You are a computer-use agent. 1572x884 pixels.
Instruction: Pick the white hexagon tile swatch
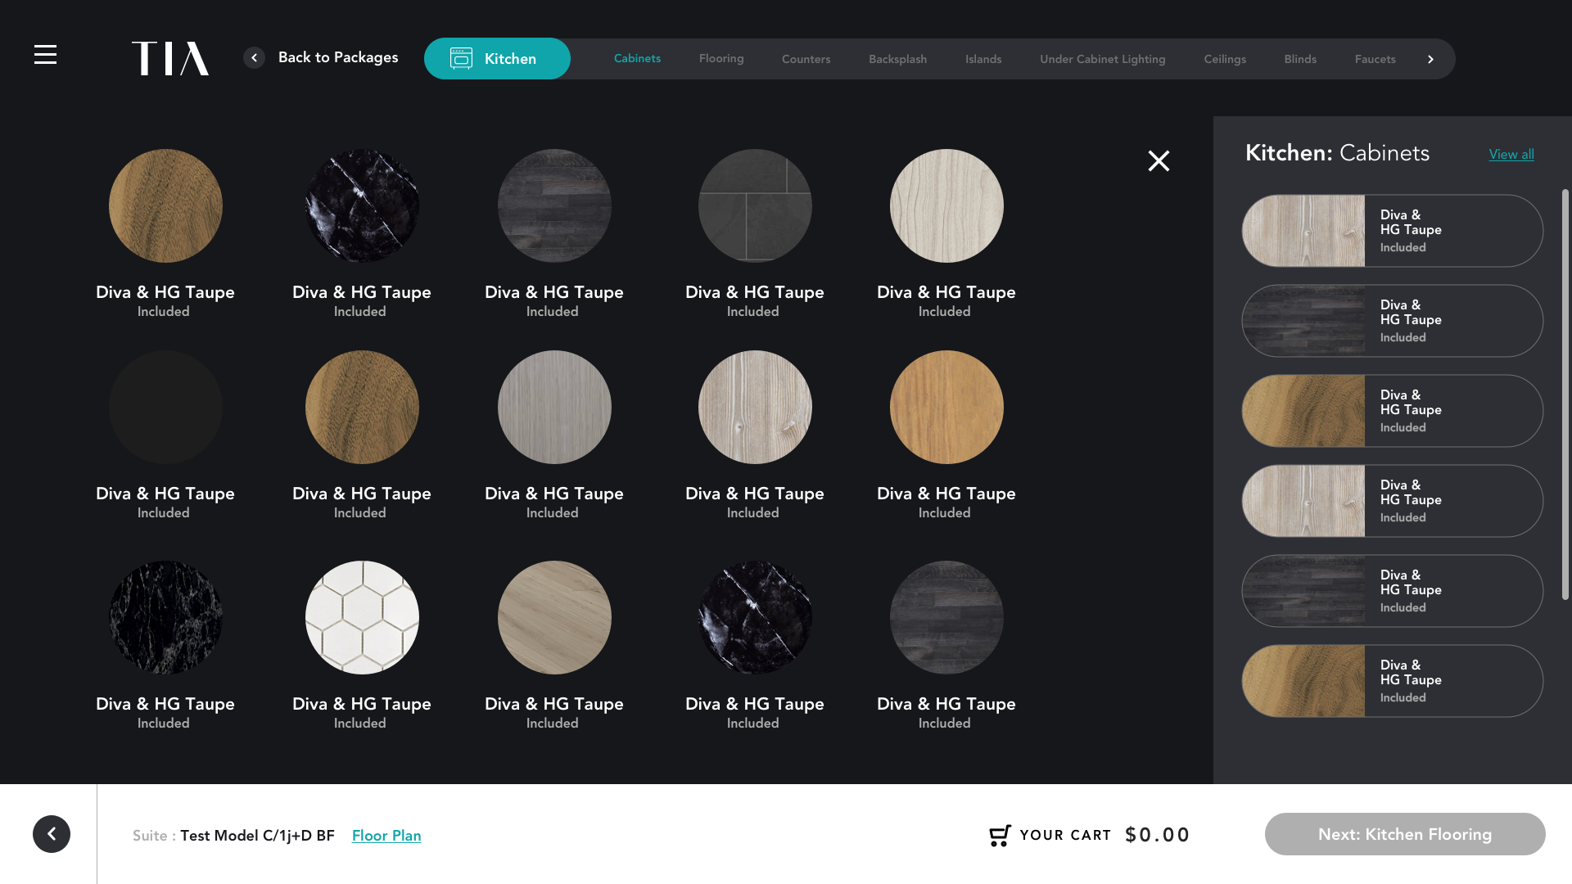coord(362,617)
